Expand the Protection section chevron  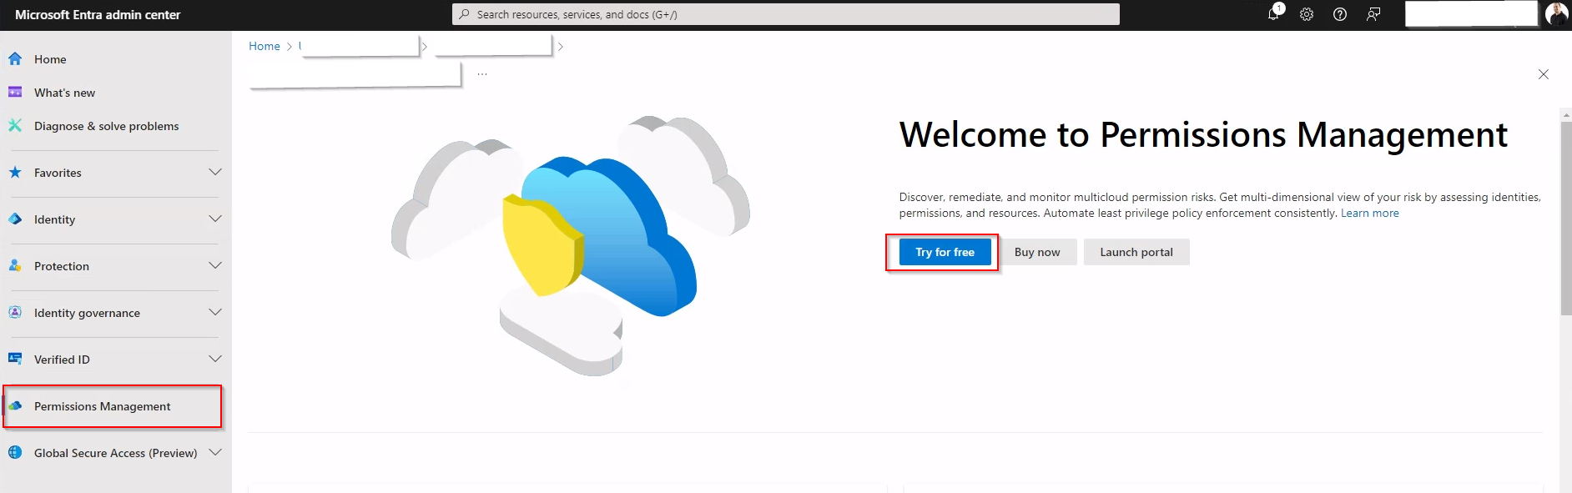point(215,266)
